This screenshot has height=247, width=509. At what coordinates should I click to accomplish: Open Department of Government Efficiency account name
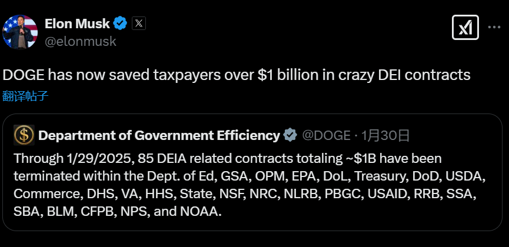[159, 136]
